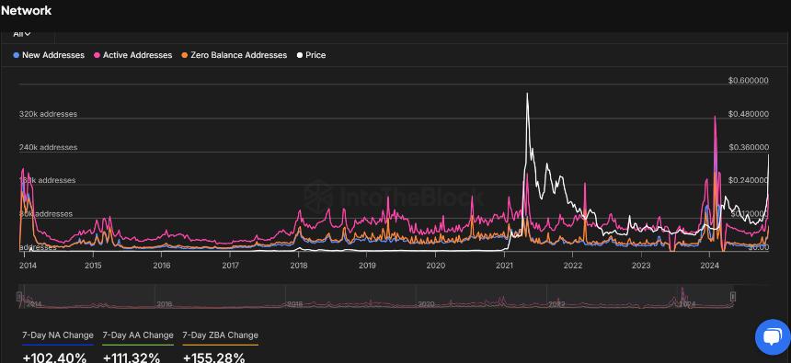Screen dimensions: 791x363
Task: Toggle the Zero Balance Addresses series
Action: click(x=238, y=55)
